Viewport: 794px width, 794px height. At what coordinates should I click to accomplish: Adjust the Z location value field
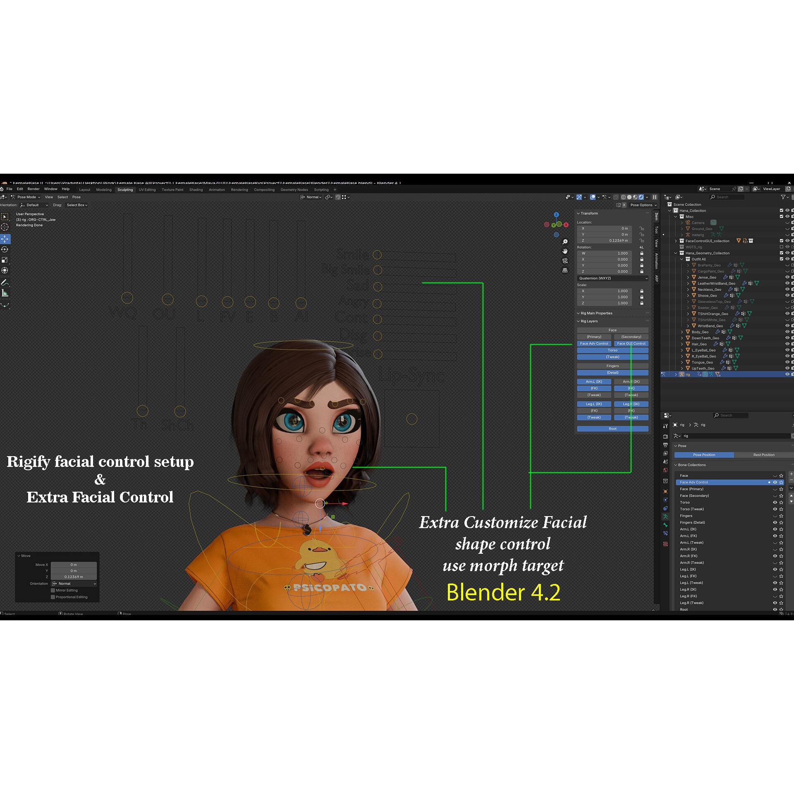pos(604,240)
